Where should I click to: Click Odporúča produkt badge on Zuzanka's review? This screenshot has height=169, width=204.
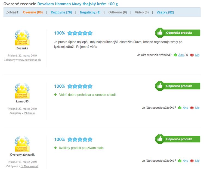click(x=177, y=33)
